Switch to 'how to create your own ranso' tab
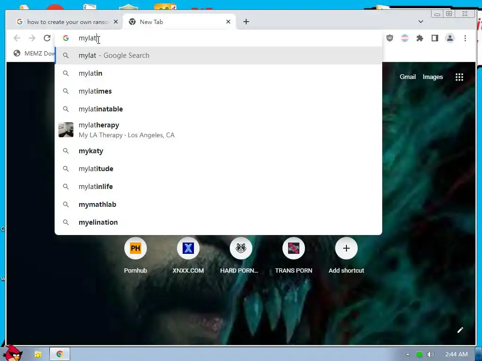482x361 pixels. (67, 22)
